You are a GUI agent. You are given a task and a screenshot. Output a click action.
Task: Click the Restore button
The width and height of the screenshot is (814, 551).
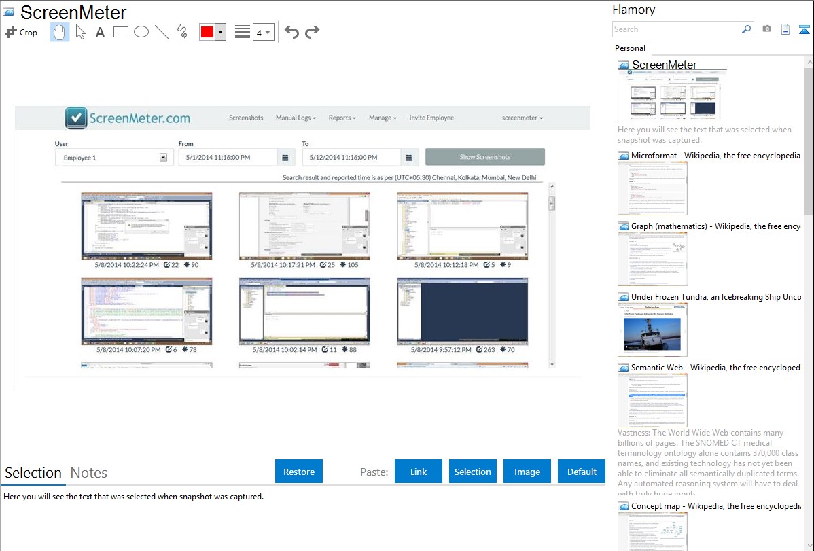[x=299, y=472]
